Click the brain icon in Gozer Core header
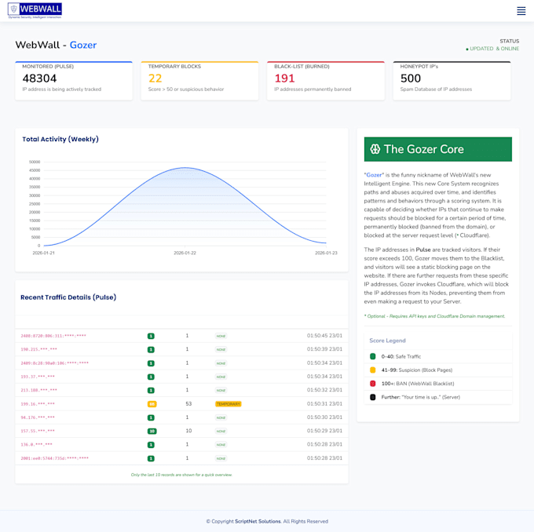 coord(375,149)
